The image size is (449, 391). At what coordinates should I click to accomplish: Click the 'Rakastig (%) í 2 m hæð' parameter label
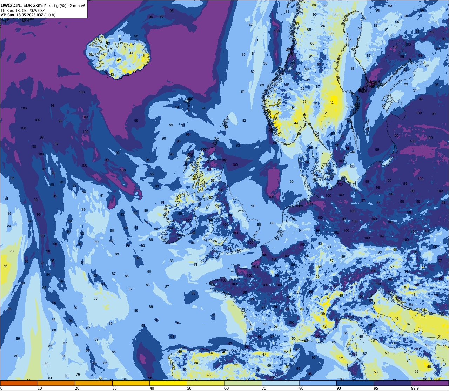[x=65, y=5]
